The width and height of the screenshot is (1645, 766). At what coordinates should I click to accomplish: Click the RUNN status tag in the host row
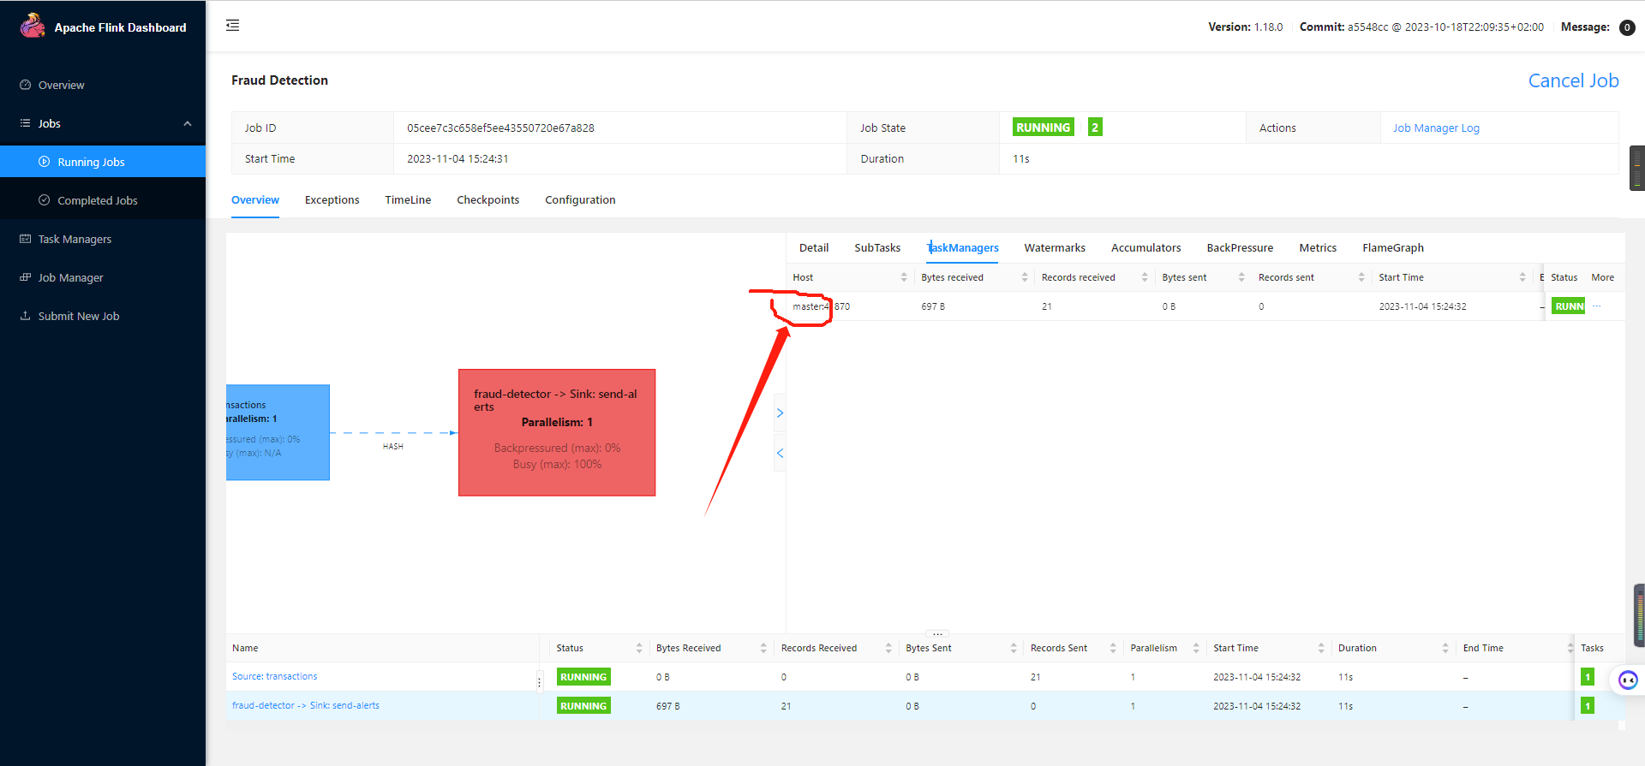[1569, 306]
